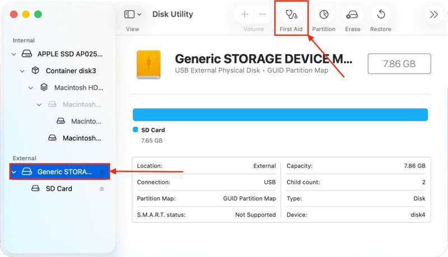Run First Aid from the toolbar
448x257 pixels.
[x=291, y=15]
